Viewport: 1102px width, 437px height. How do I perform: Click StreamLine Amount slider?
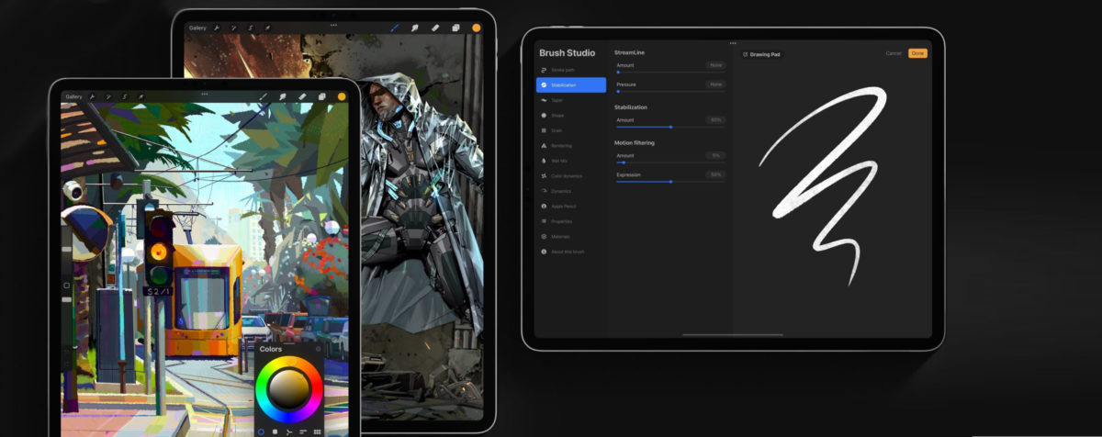pos(670,72)
